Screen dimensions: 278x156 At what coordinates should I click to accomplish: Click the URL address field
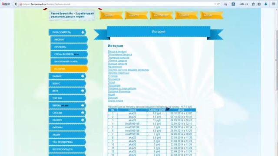117,4
